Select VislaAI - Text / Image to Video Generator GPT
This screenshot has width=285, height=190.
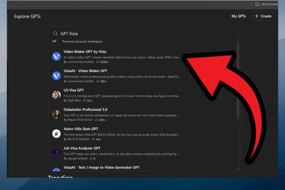pos(101,168)
